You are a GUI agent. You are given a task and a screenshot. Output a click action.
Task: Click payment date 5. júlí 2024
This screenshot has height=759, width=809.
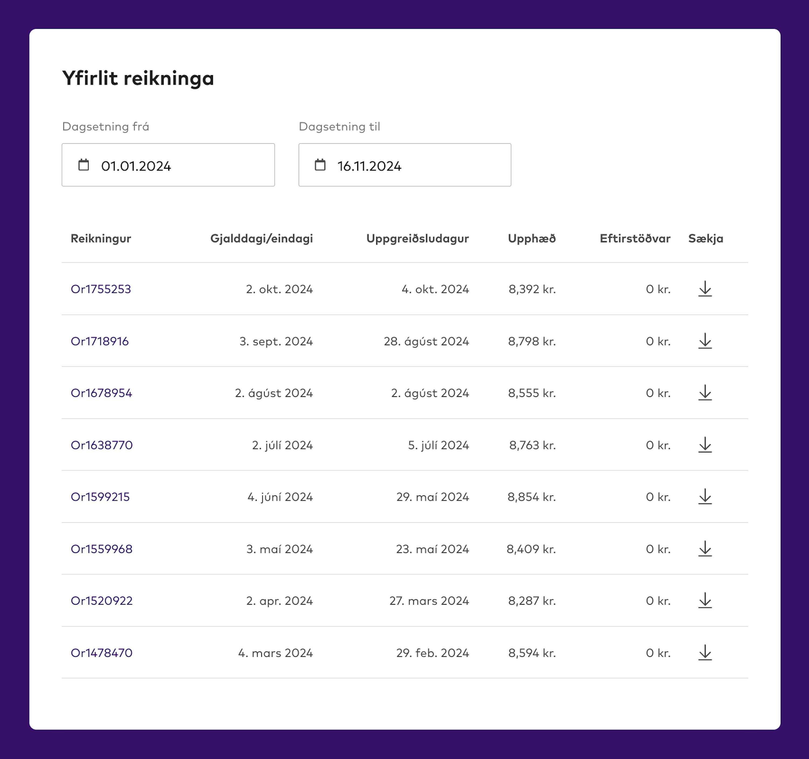tap(439, 445)
